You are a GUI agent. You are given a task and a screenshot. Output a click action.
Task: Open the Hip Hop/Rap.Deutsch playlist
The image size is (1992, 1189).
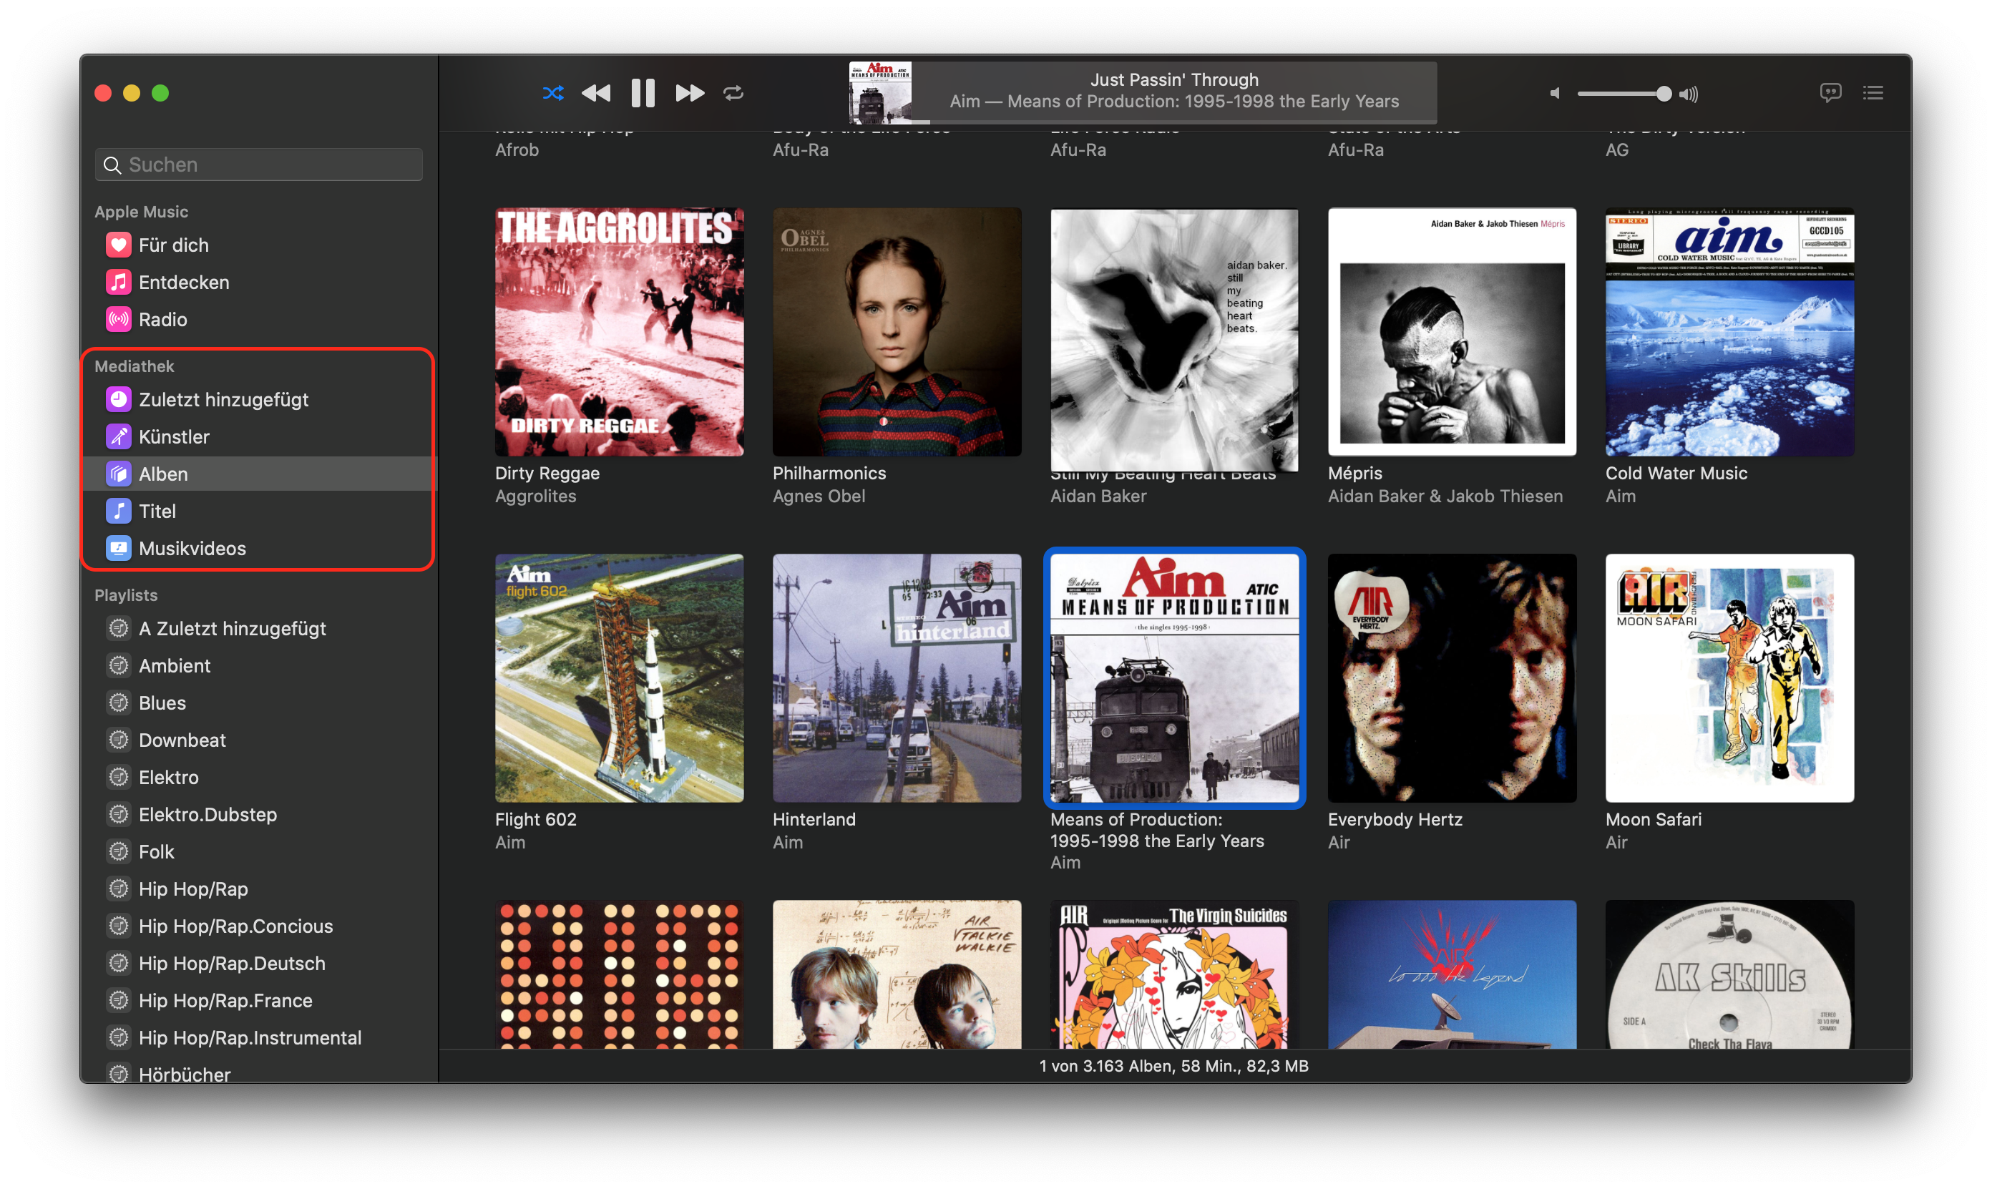232,963
